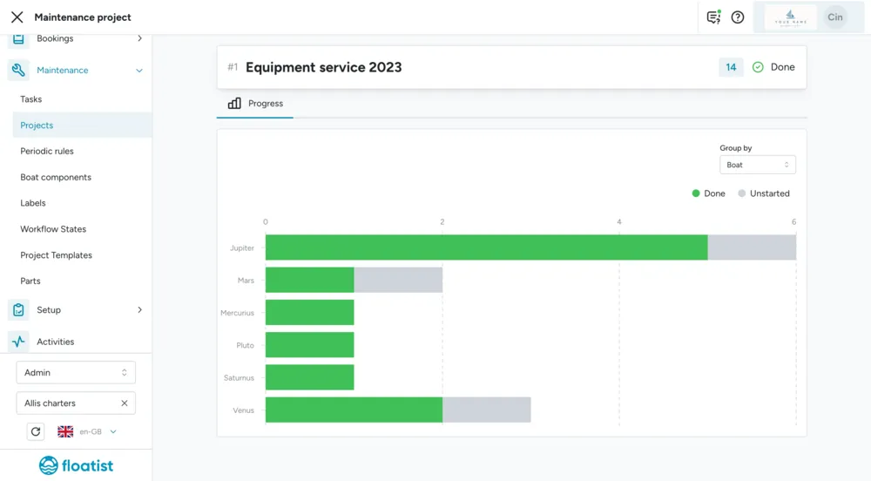Open the Admin role dropdown
Image resolution: width=871 pixels, height=481 pixels.
pyautogui.click(x=76, y=373)
